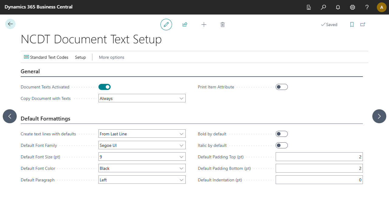The height and width of the screenshot is (218, 389).
Task: Click More options link
Action: coord(112,57)
